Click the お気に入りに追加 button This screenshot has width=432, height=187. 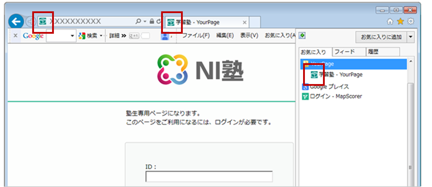point(381,37)
